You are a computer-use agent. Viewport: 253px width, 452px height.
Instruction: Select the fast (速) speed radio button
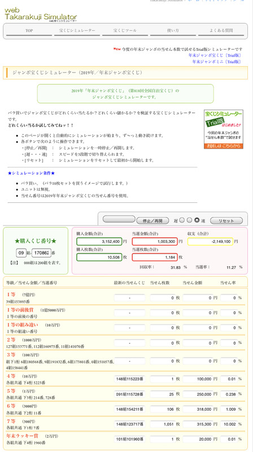pyautogui.click(x=197, y=220)
